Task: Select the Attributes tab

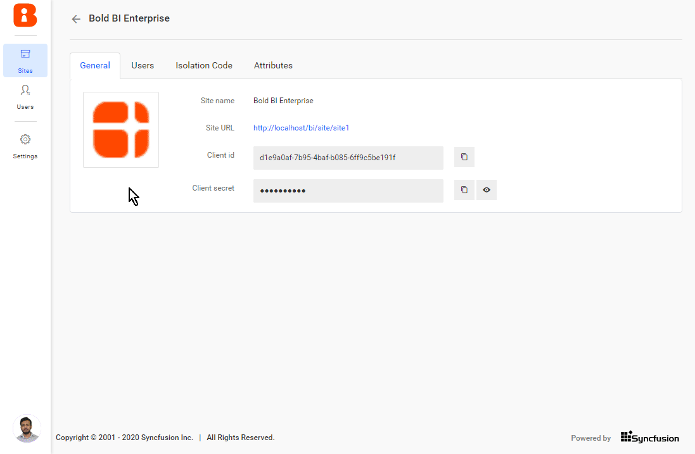Action: [273, 65]
